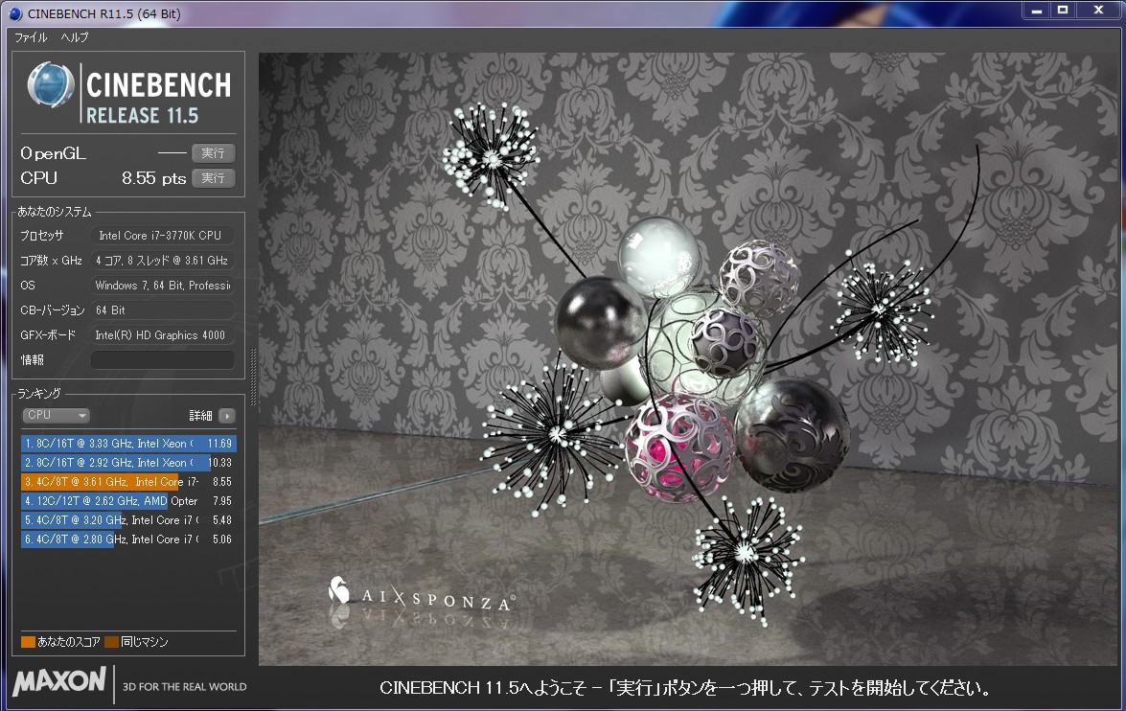Select orange ranking row 4C/8T @ 3.61 GHz
Image resolution: width=1126 pixels, height=711 pixels.
[x=128, y=482]
